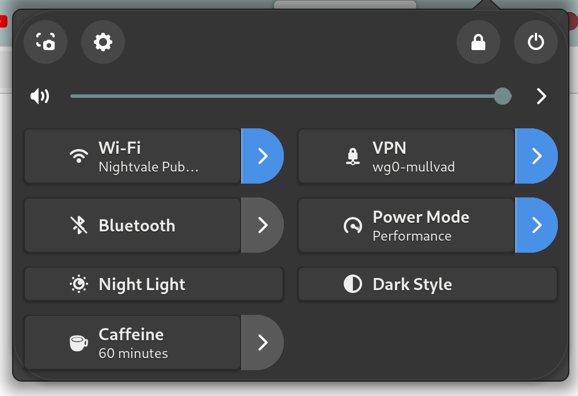
Task: Open system settings via gear icon
Action: click(103, 42)
